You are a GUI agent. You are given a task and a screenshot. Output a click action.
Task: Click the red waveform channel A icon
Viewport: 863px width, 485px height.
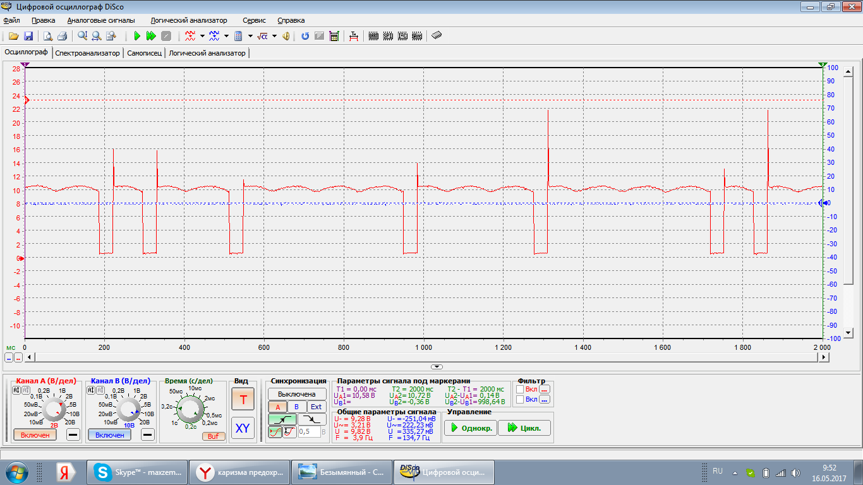pos(190,36)
